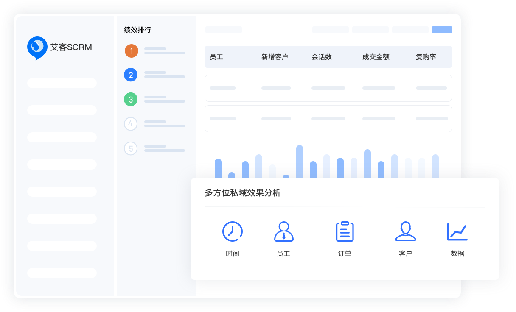Viewport: 516px width, 312px height.
Task: Click the 艾客SCRM logo icon
Action: click(x=37, y=47)
